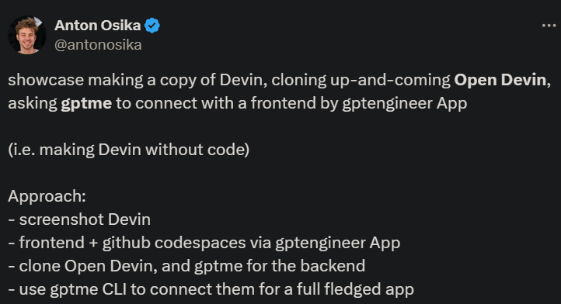Click "gptengineer App" in the second tweet line
This screenshot has height=304, width=561.
[x=405, y=104]
